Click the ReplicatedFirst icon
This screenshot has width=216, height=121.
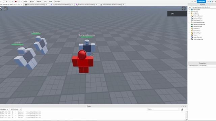[x=192, y=20]
